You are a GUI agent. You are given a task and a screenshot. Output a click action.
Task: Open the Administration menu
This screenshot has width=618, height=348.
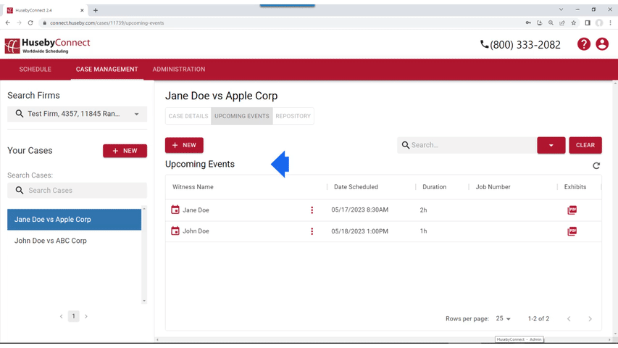(x=179, y=69)
